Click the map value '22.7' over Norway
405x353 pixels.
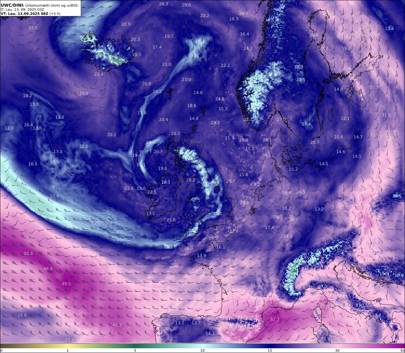point(248,120)
